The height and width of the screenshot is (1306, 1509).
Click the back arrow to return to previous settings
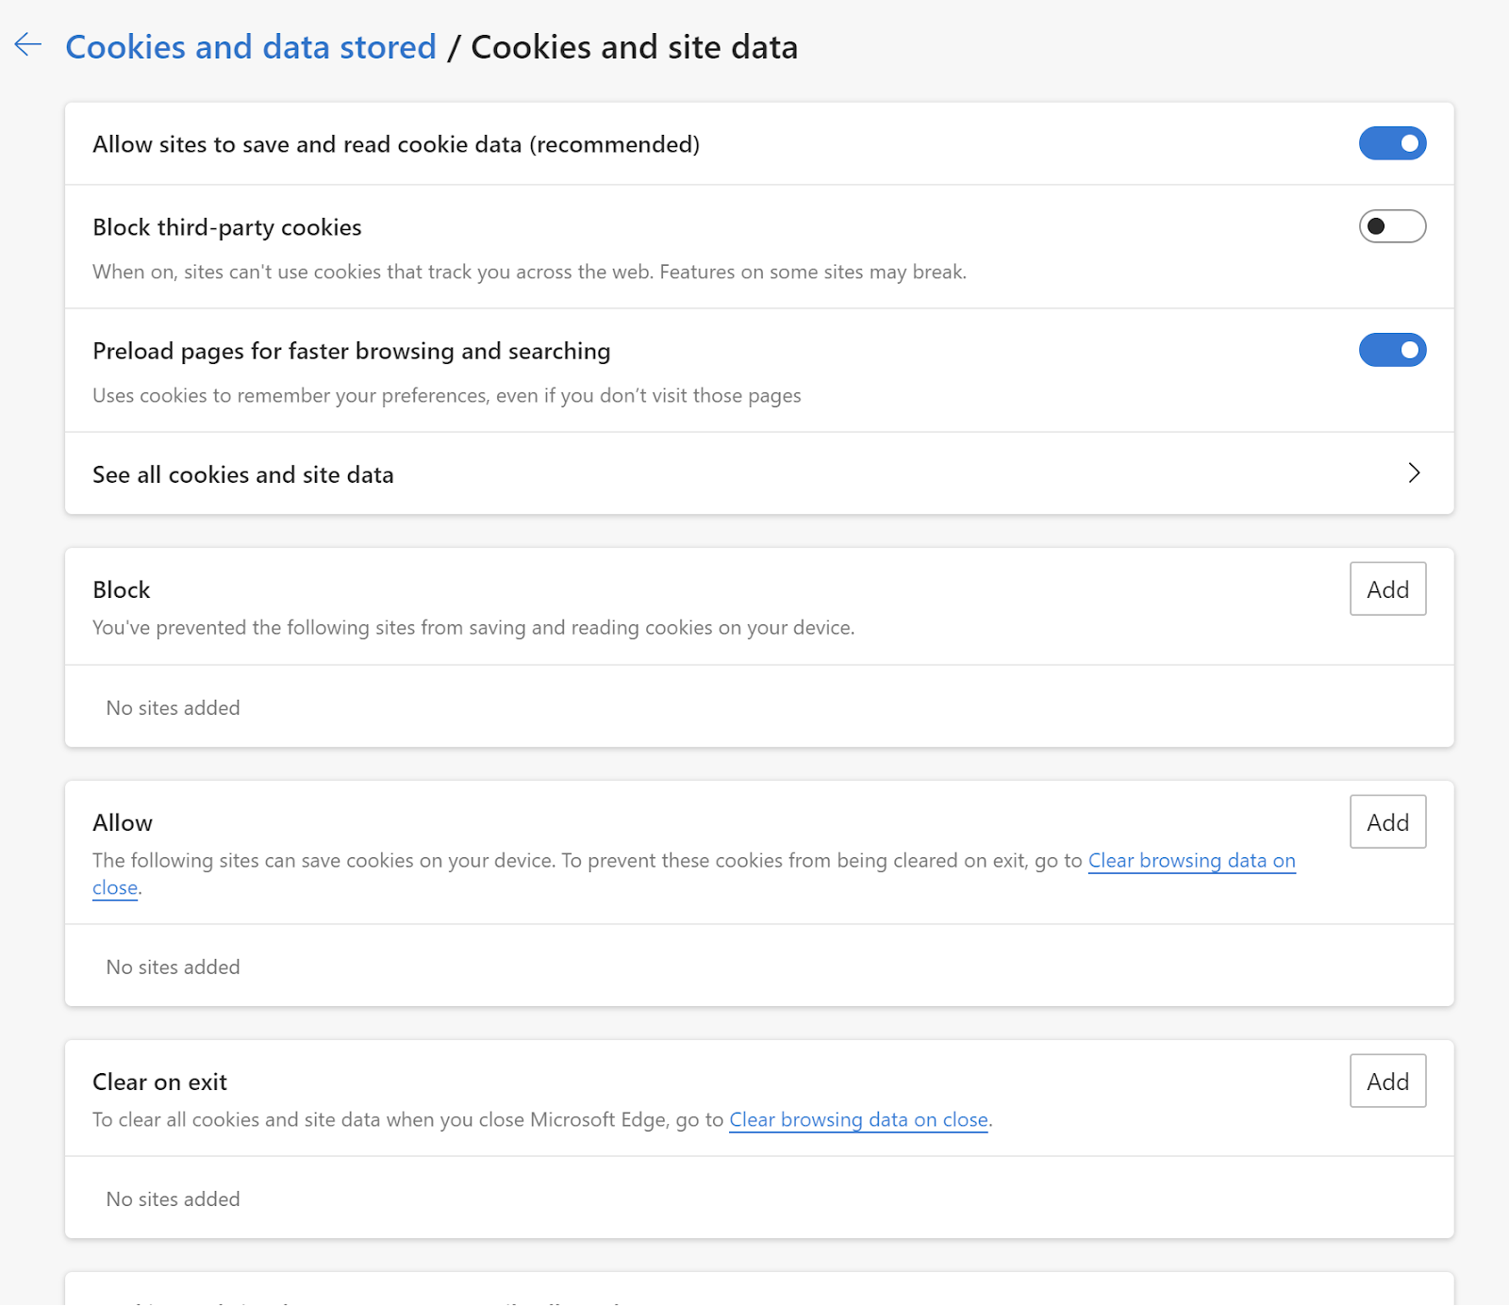[x=29, y=44]
